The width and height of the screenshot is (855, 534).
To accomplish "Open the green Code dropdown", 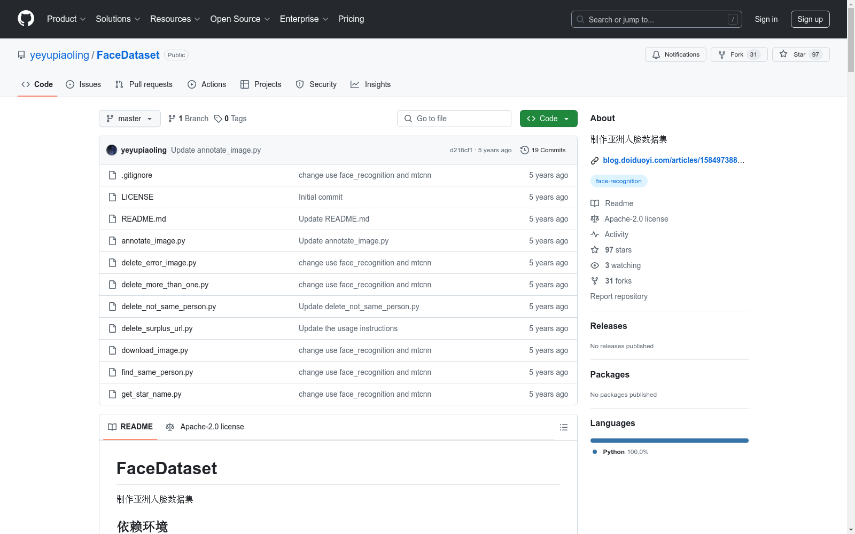I will click(548, 119).
